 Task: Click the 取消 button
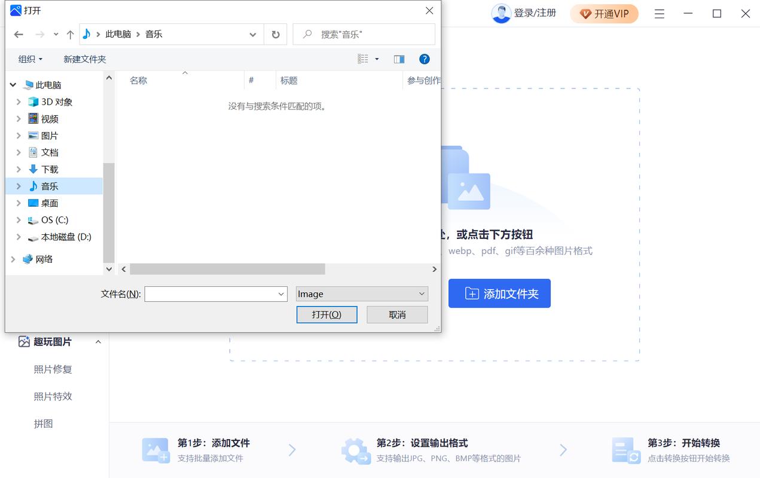[x=397, y=314]
